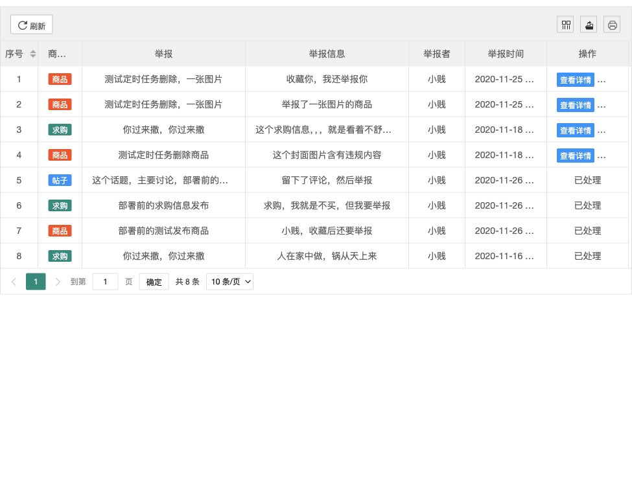
Task: Click the 商品 tag in row 2
Action: click(60, 104)
